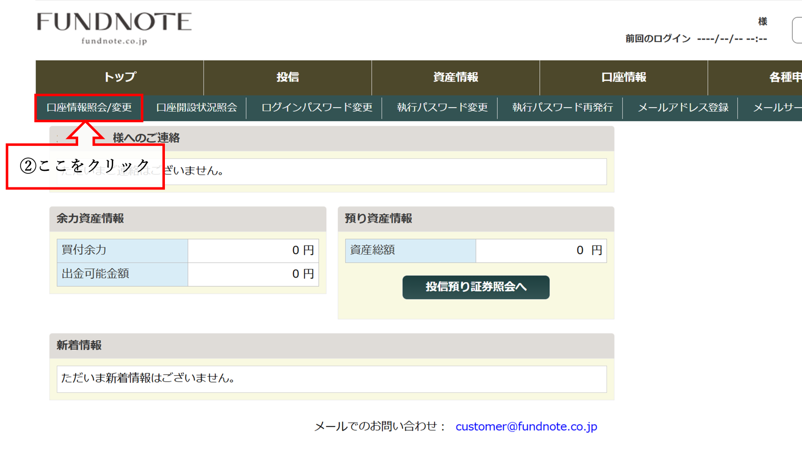802x451 pixels.
Task: Open customer@fundnote.co.jp email link
Action: (x=526, y=426)
